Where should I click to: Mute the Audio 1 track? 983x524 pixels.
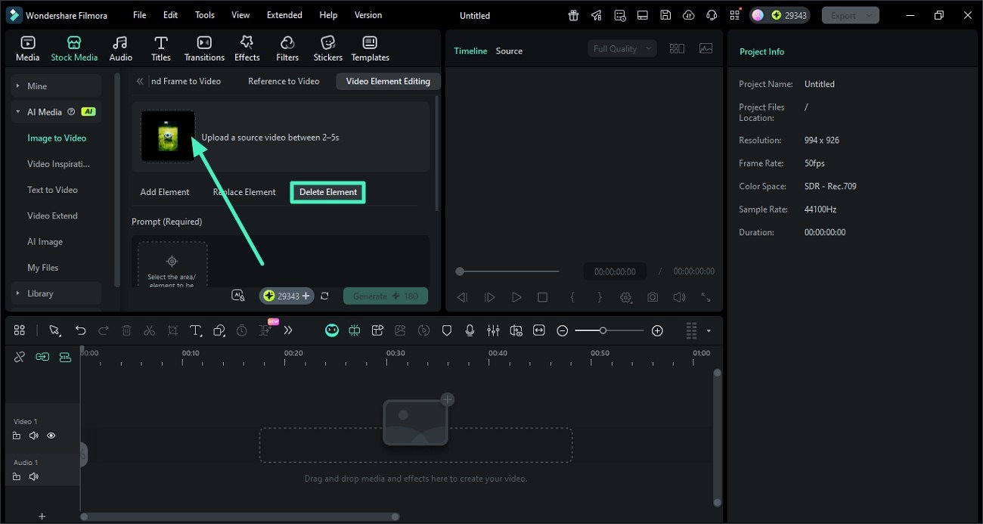point(34,476)
